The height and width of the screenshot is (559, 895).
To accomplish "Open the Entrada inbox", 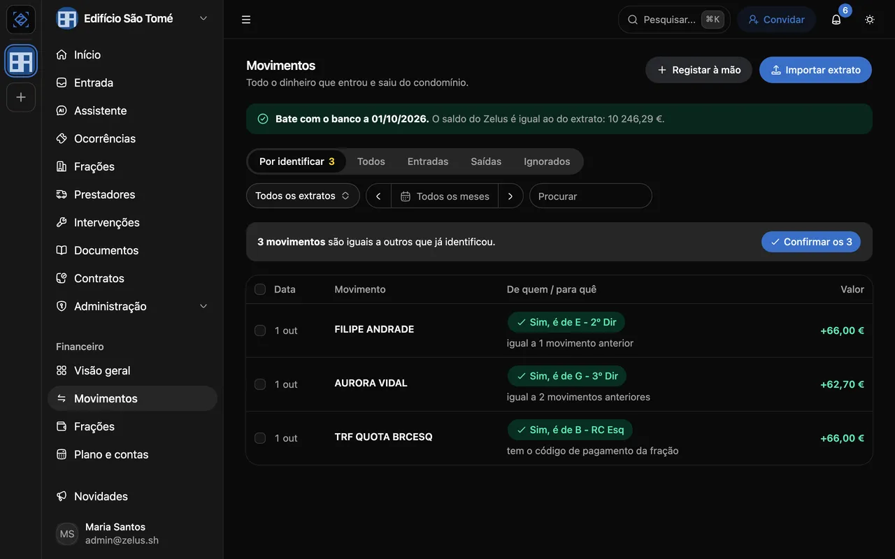I will point(132,82).
